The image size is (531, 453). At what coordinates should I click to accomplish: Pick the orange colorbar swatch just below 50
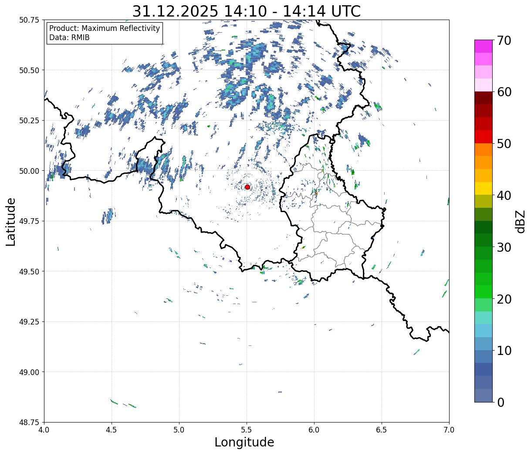[x=484, y=149]
